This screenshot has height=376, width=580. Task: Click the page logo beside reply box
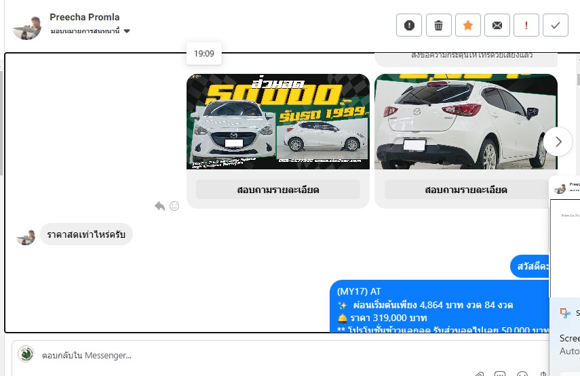26,354
